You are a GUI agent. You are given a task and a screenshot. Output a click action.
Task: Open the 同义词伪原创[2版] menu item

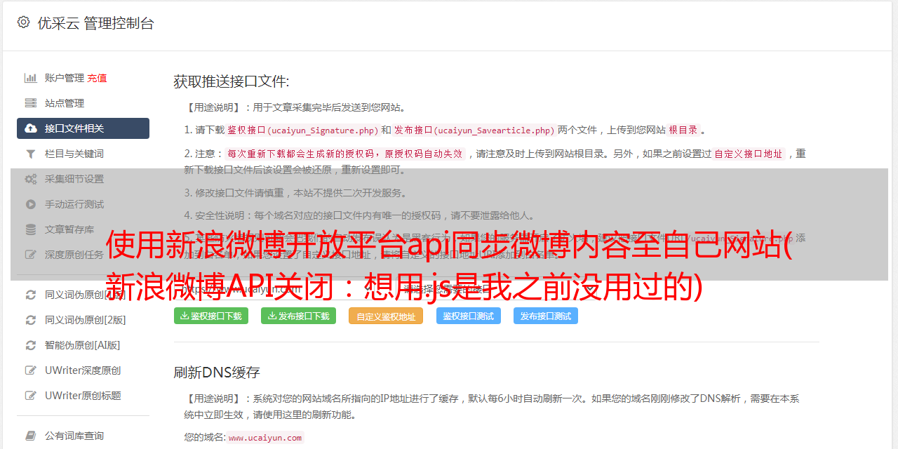pyautogui.click(x=85, y=320)
